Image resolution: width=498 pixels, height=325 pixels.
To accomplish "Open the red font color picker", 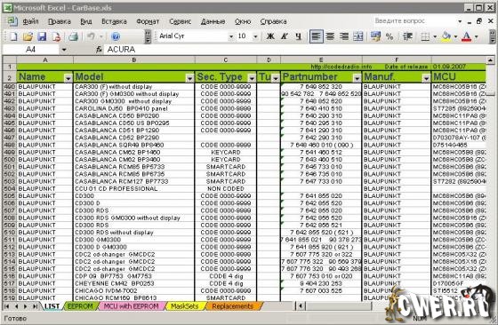I will click(466, 36).
